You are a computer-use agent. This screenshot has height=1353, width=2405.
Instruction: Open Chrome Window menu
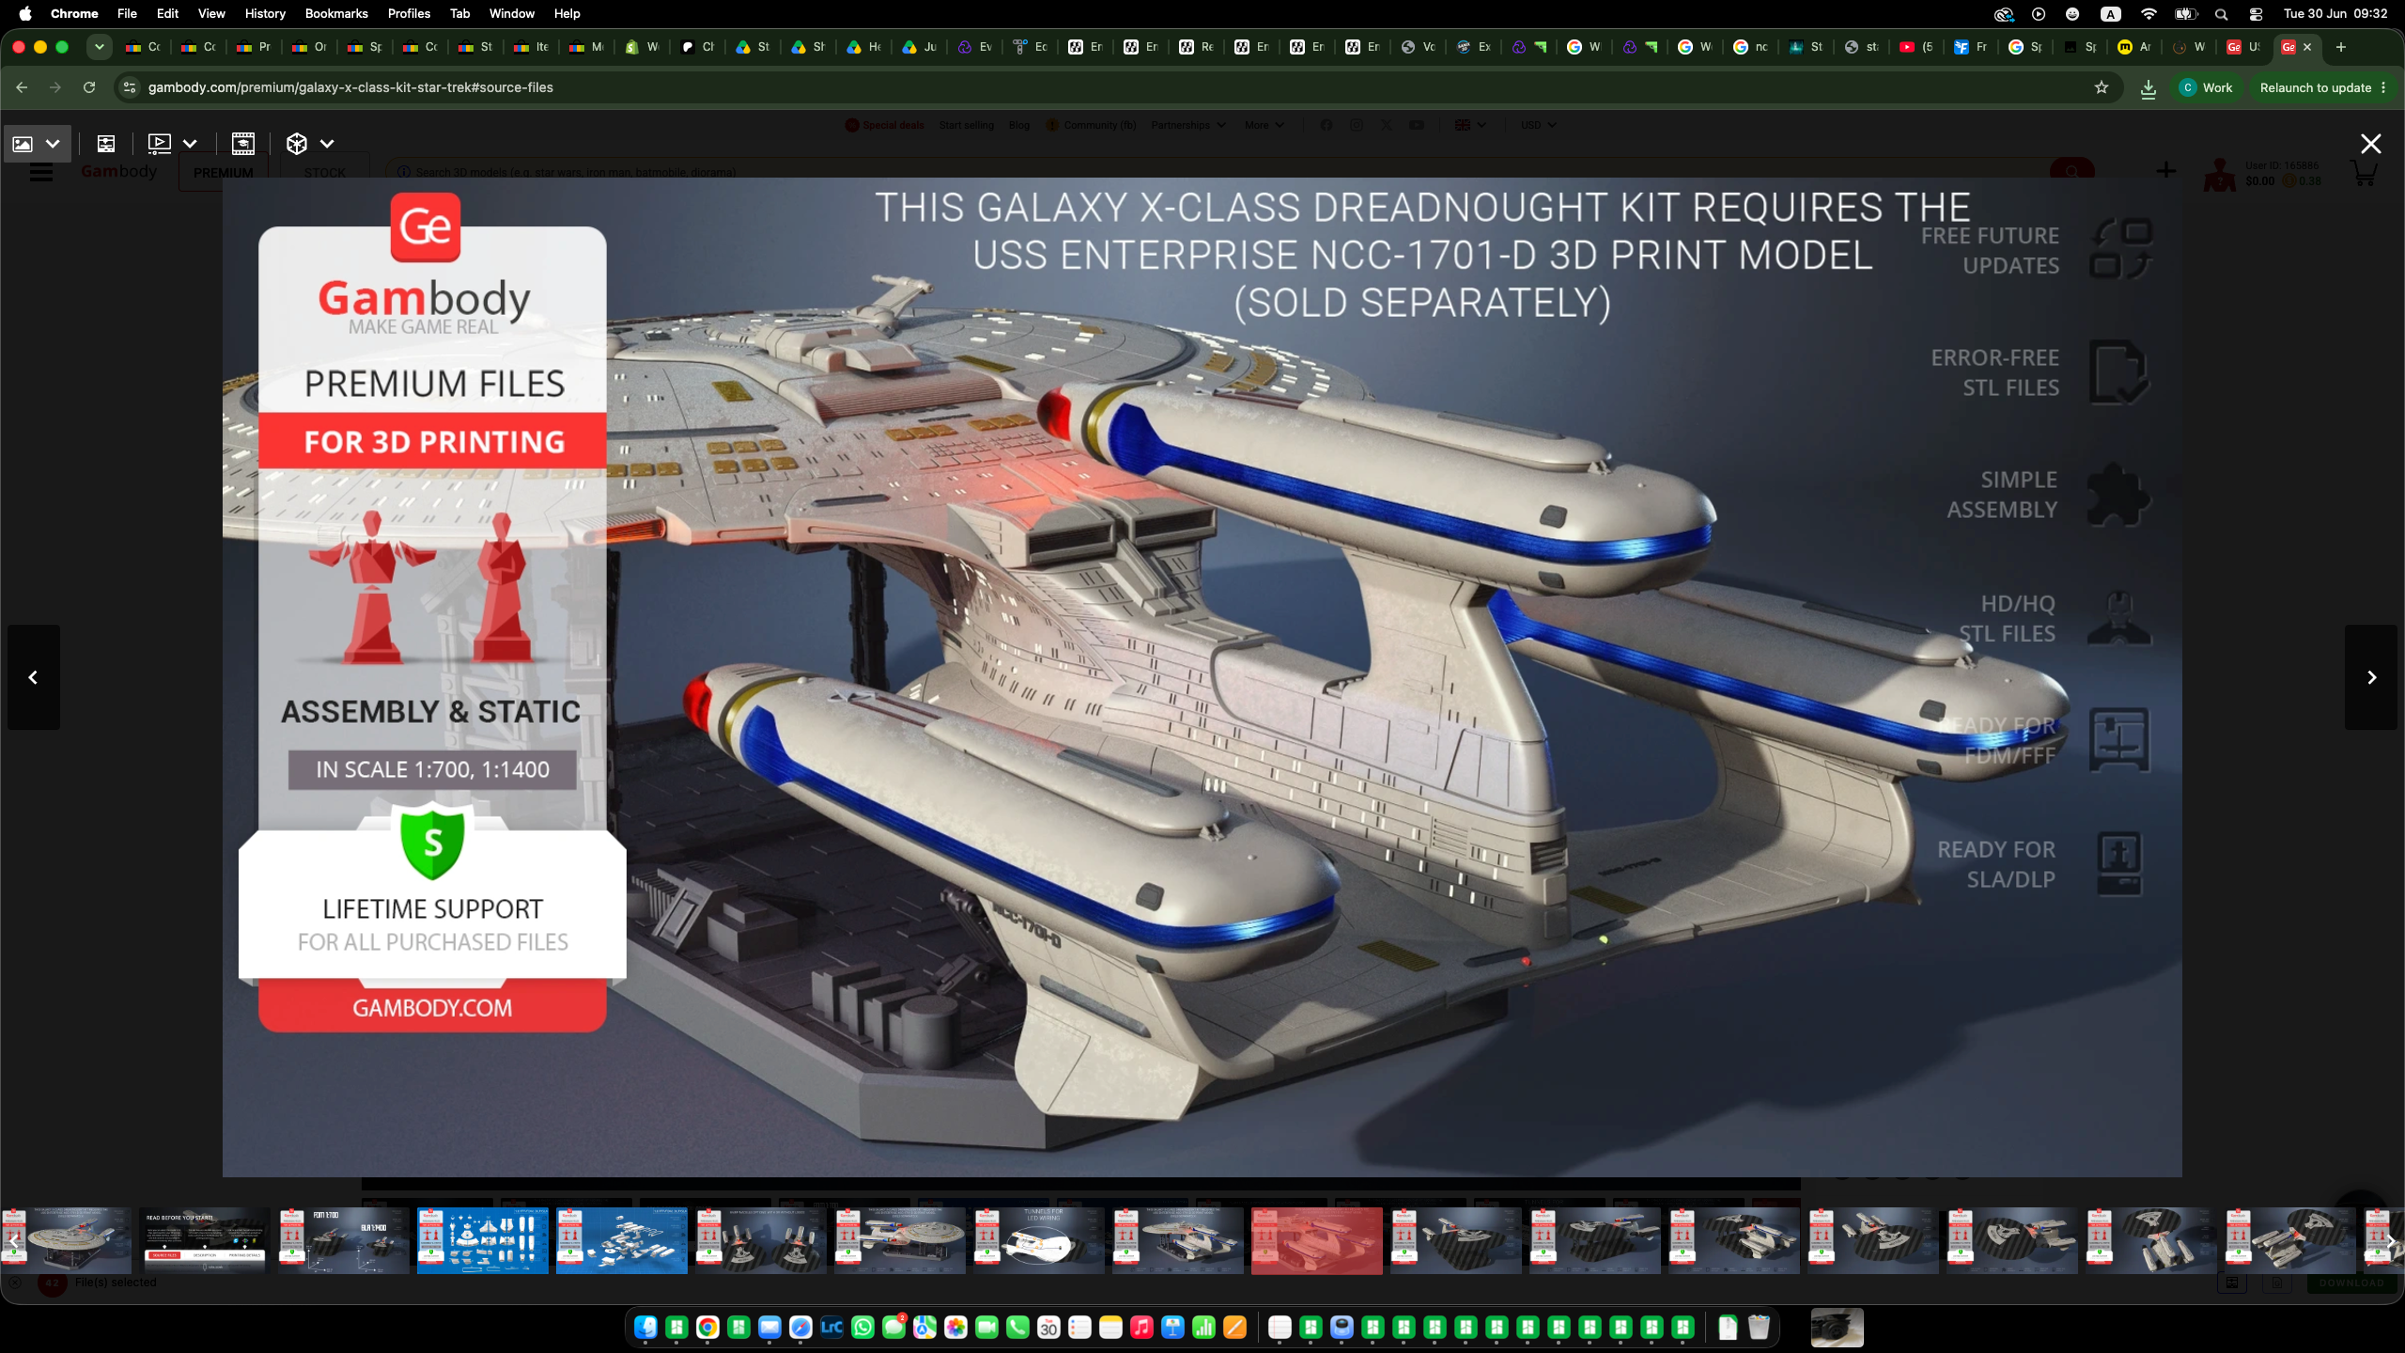pos(512,13)
